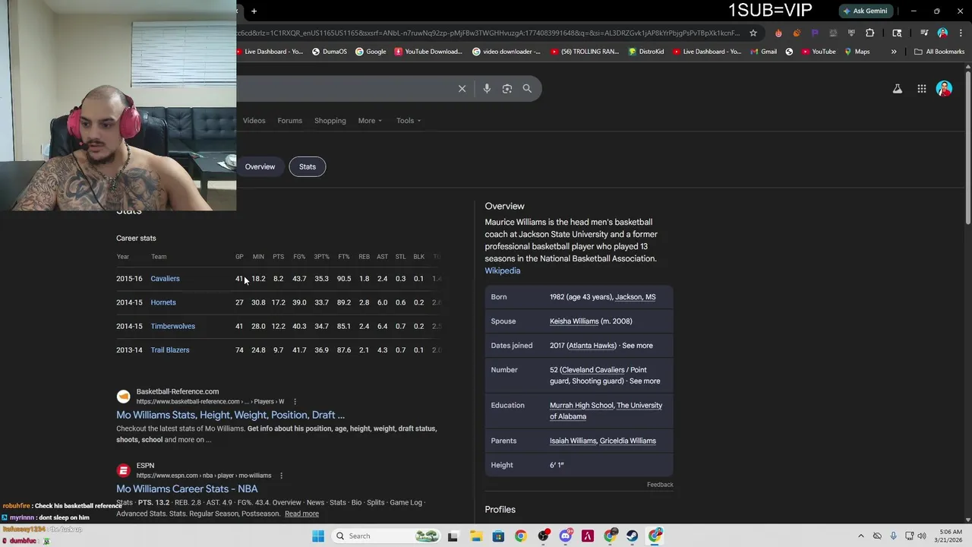Open the taskbar clock showing 5:06 AM

pos(950,536)
